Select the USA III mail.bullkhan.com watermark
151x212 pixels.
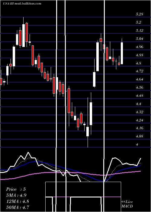(22, 3)
